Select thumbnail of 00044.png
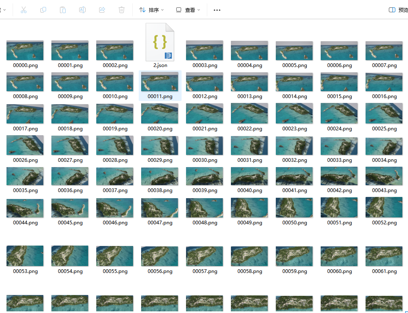 [x=25, y=208]
